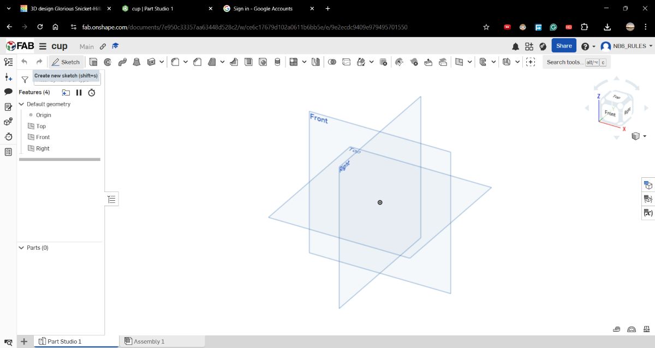Select the Revolve tool
This screenshot has width=655, height=348.
(x=108, y=62)
